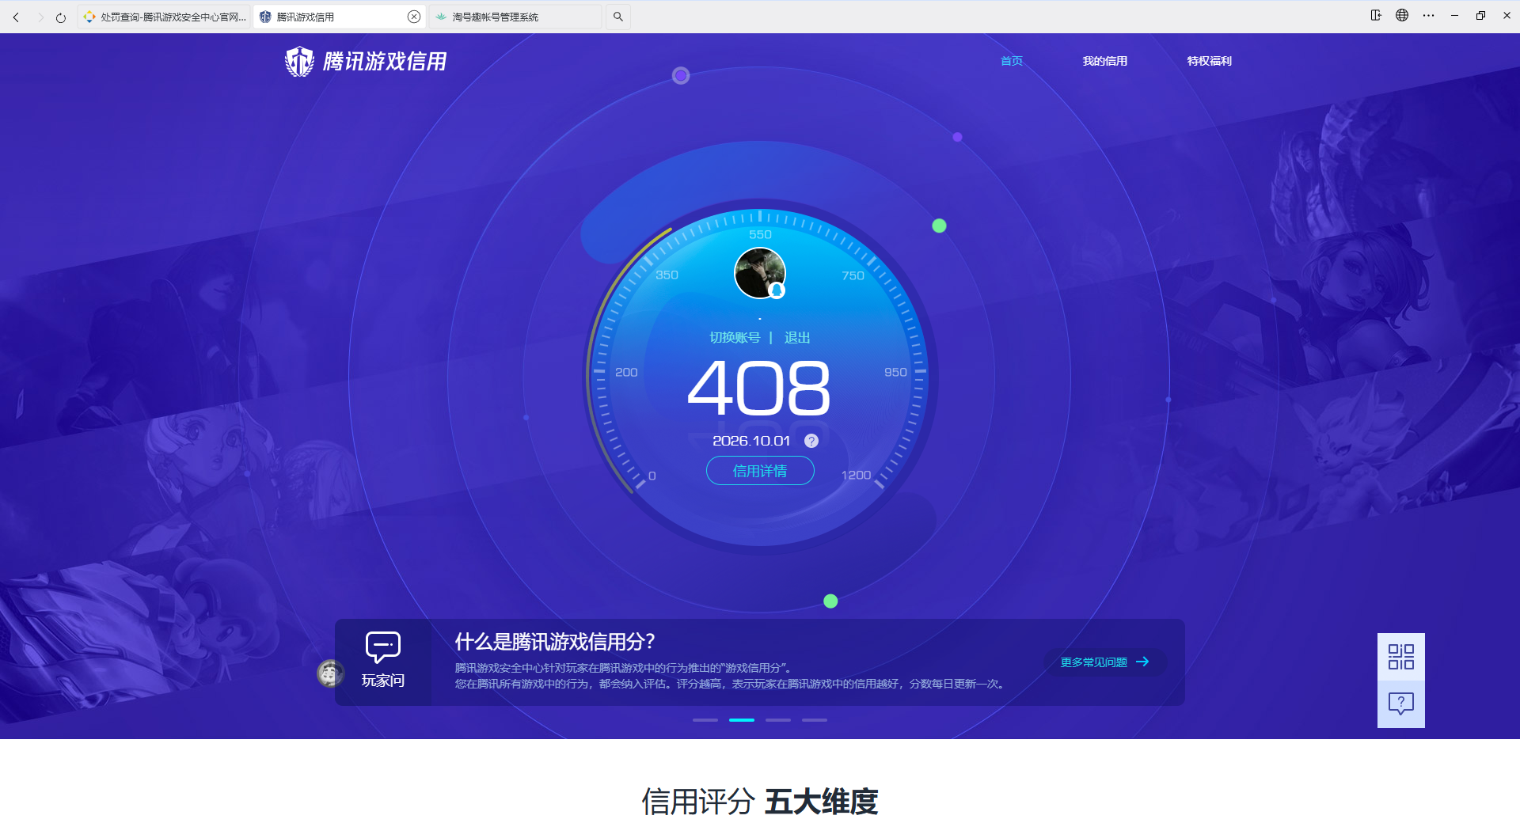The image size is (1520, 823).
Task: Open 更多常见问题 link
Action: (x=1105, y=662)
